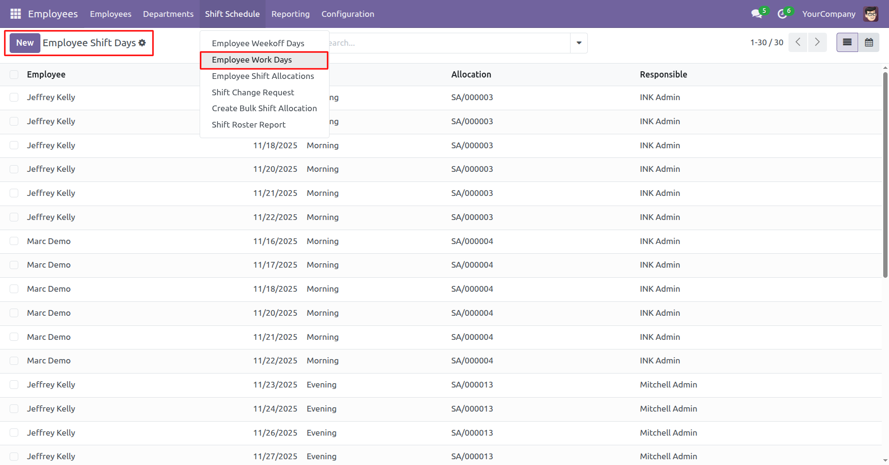Check the Marc Demo 11/22/2025 row checkbox
The width and height of the screenshot is (889, 465).
(x=14, y=361)
